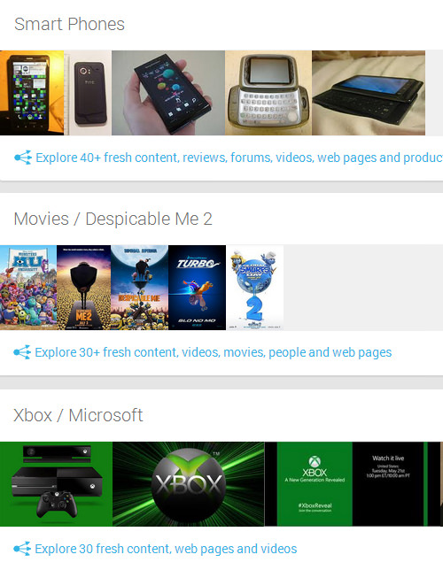The width and height of the screenshot is (443, 570).
Task: Click the share-node icon under Smart Phones
Action: tap(23, 158)
